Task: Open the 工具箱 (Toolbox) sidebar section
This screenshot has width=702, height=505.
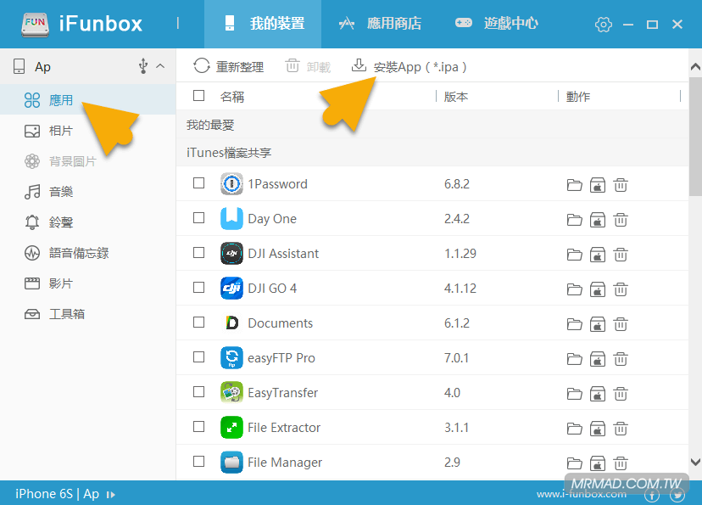Action: 65,314
